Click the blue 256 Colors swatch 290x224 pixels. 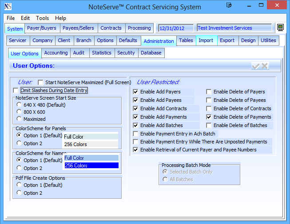91,166
